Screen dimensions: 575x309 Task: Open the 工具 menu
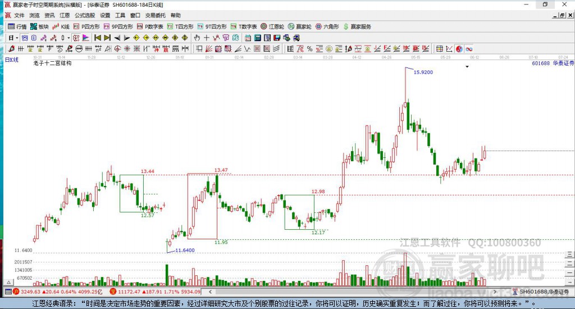tap(120, 15)
